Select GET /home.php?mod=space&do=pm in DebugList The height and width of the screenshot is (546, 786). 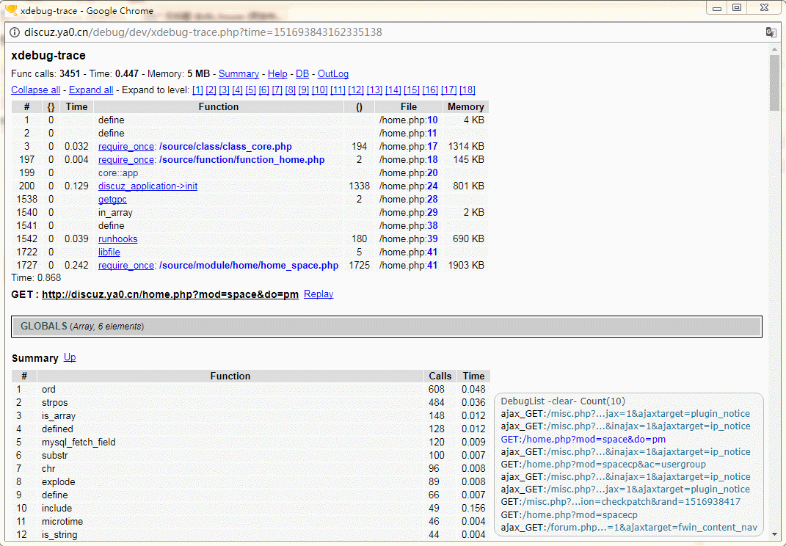pyautogui.click(x=583, y=439)
